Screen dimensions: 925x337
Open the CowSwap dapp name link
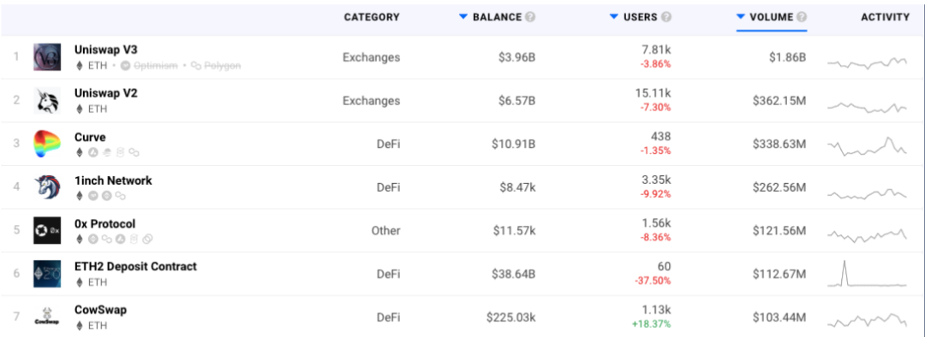(101, 310)
